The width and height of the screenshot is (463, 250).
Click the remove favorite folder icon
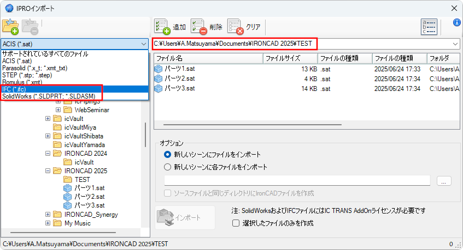tap(30, 27)
